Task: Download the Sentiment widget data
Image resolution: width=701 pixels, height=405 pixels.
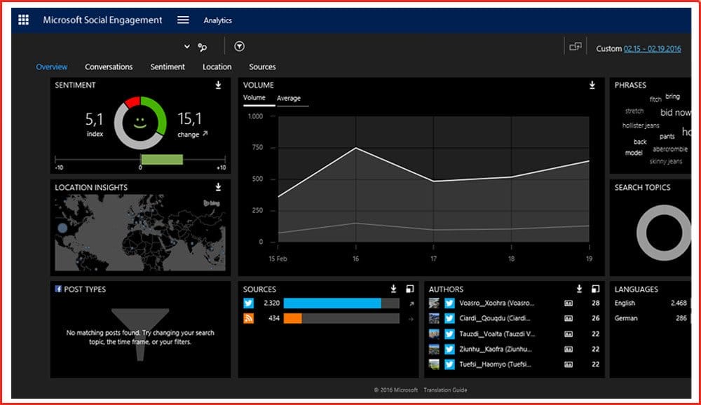Action: point(218,85)
